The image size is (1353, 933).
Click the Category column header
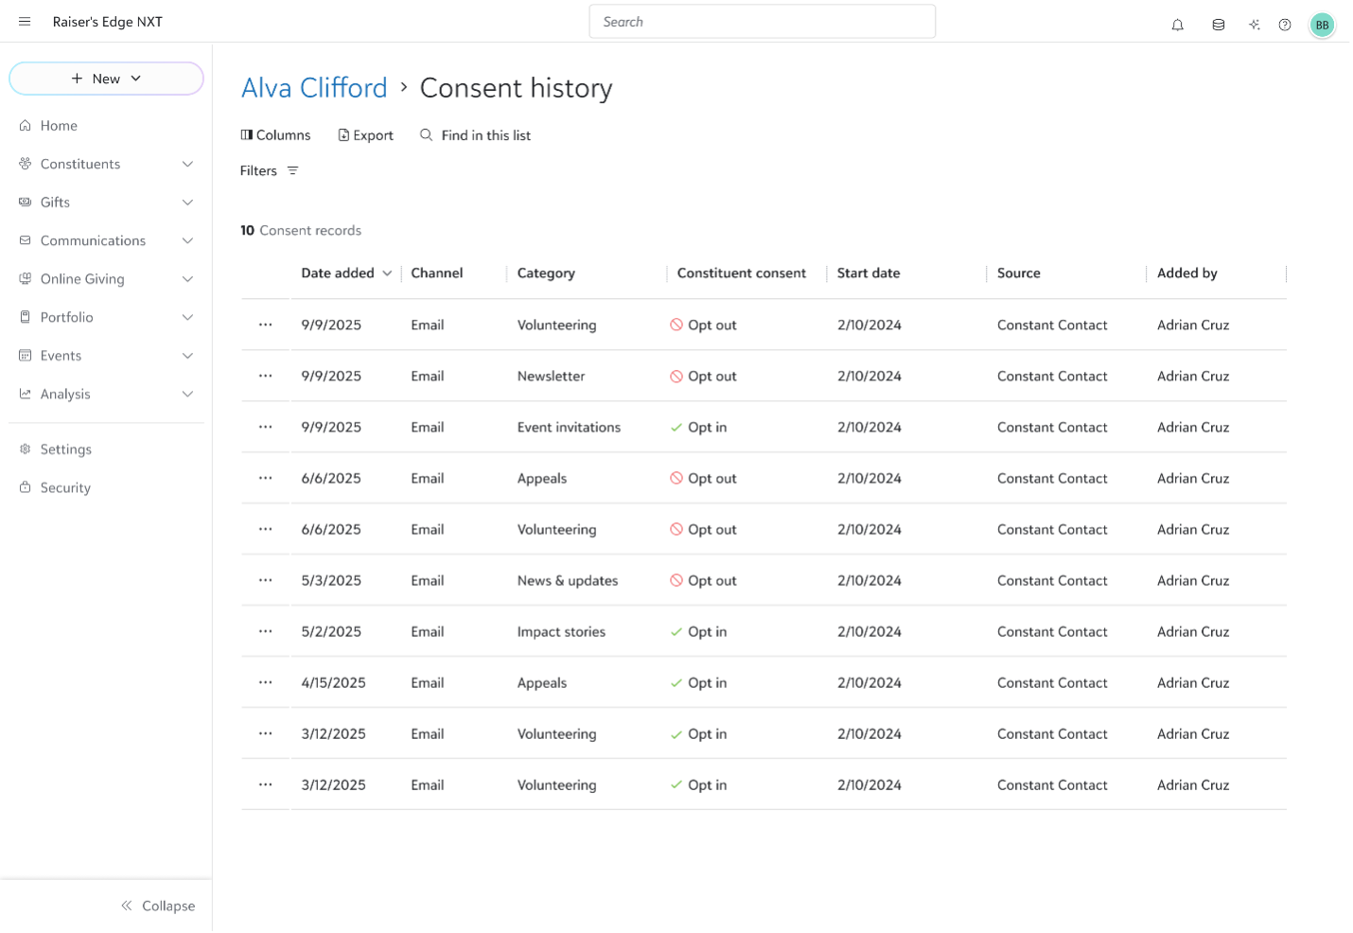(546, 273)
